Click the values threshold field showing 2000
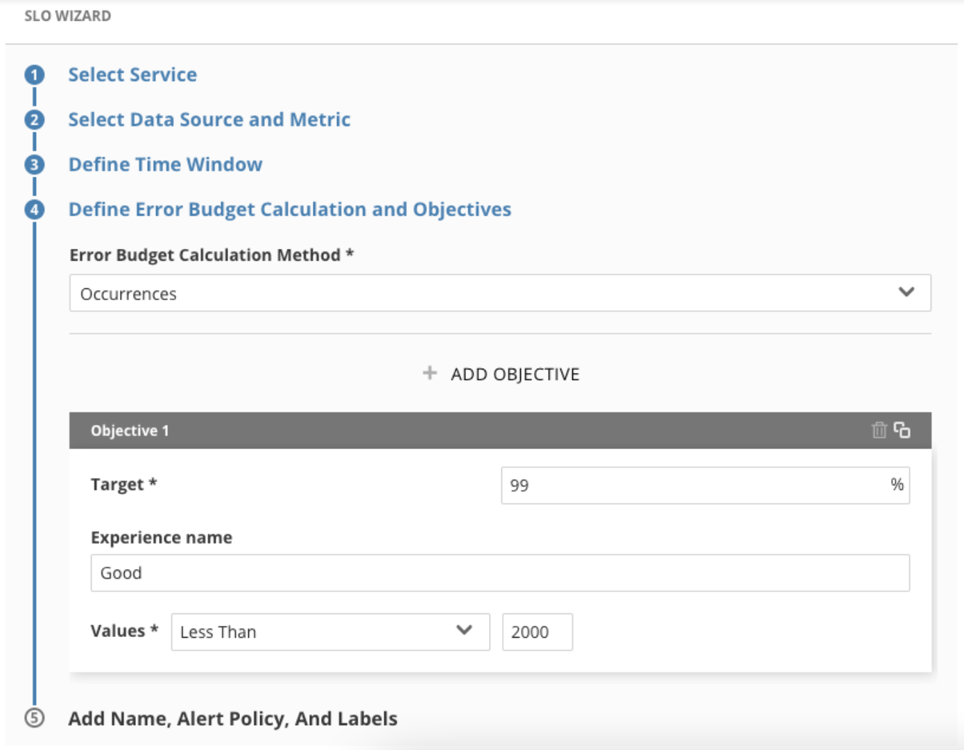The image size is (964, 750). pos(537,632)
